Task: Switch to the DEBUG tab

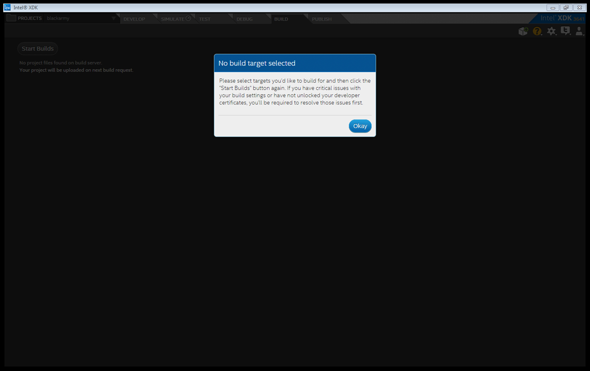Action: (x=244, y=19)
